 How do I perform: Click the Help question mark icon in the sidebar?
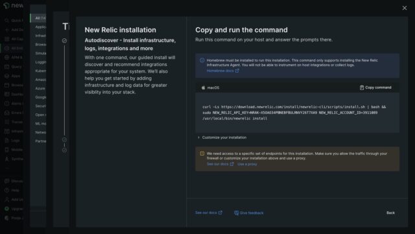click(7, 191)
